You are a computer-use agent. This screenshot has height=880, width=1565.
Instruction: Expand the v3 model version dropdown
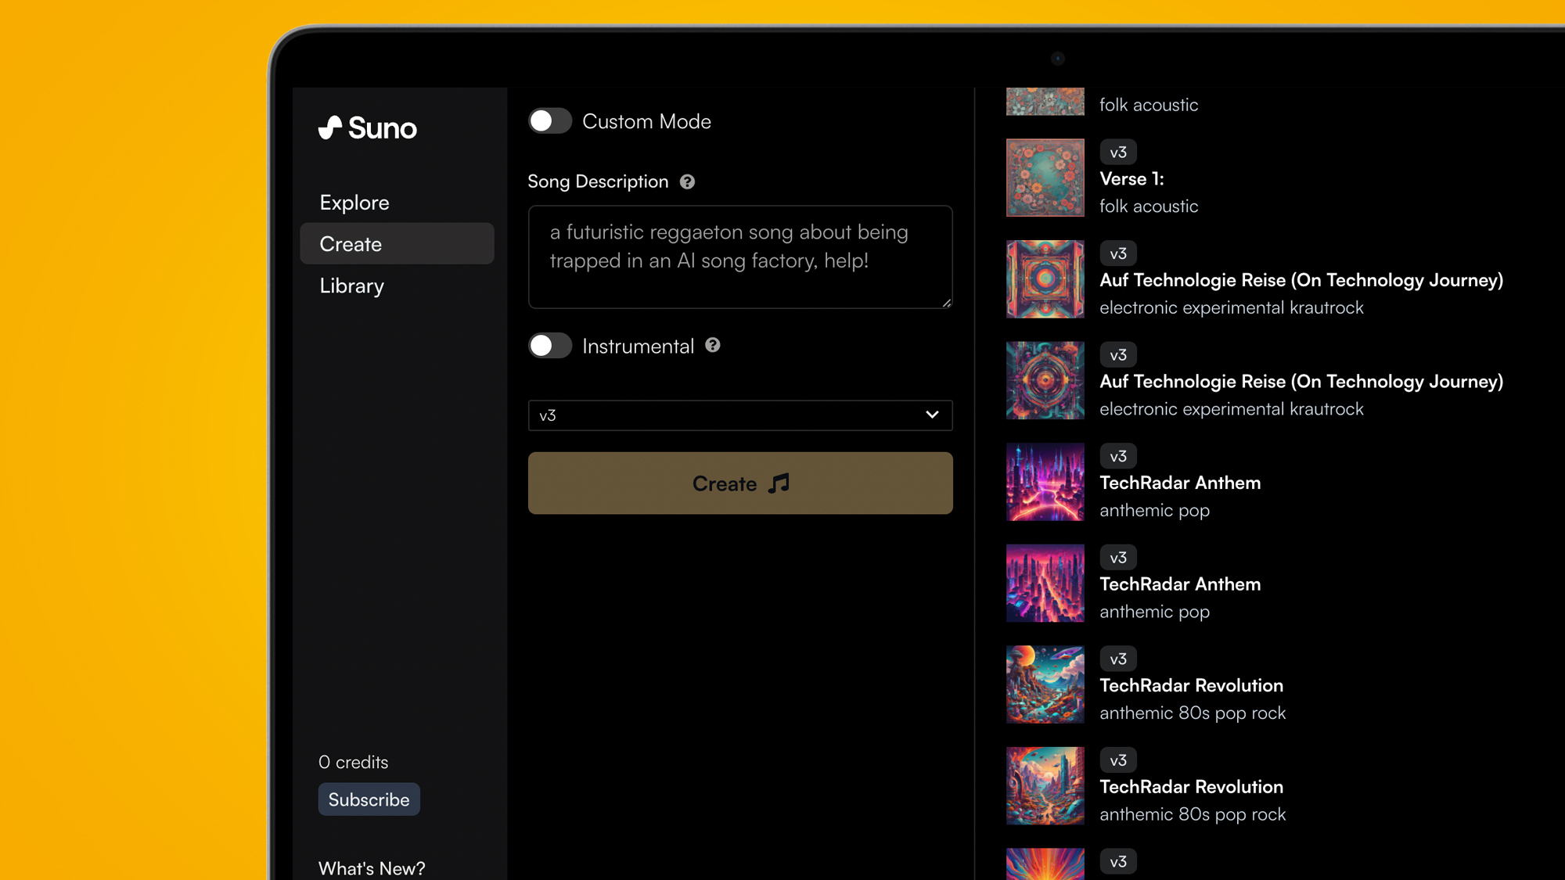[739, 415]
